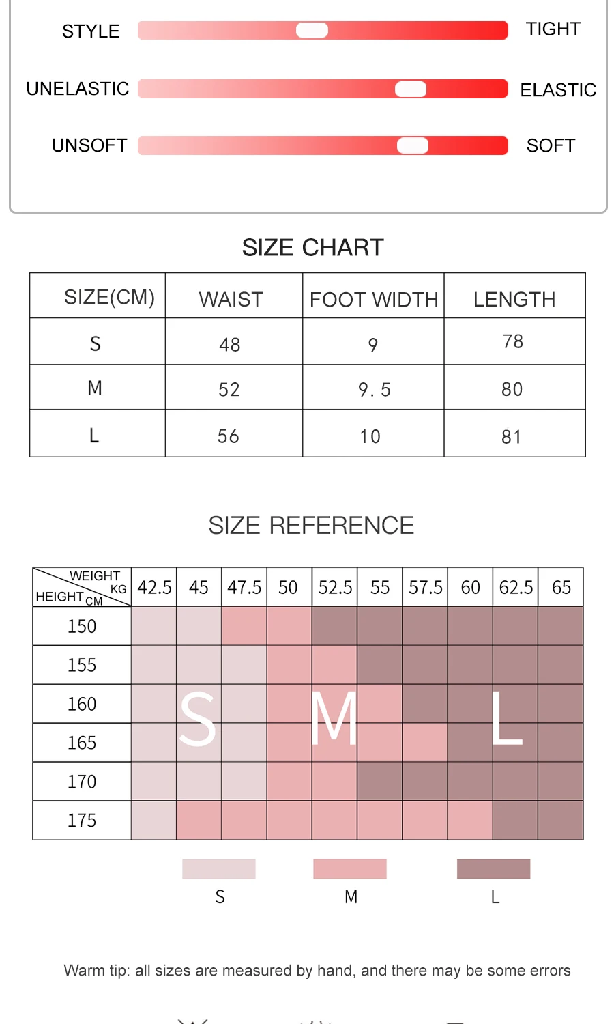Viewport: 614px width, 1024px height.
Task: Click the FOOT WIDTH column header
Action: 374,299
